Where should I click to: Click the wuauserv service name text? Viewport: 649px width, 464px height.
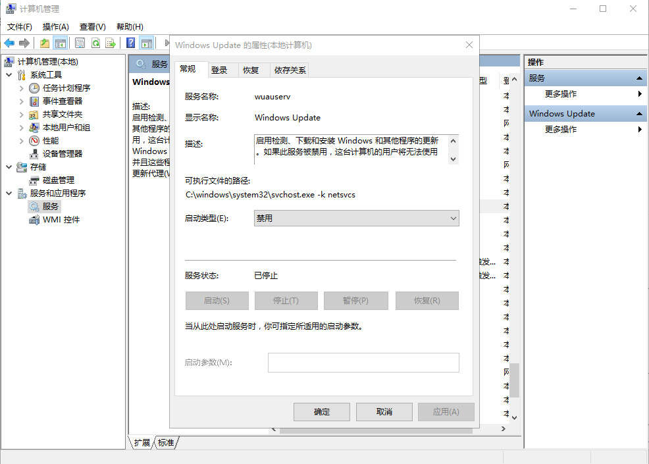(273, 97)
